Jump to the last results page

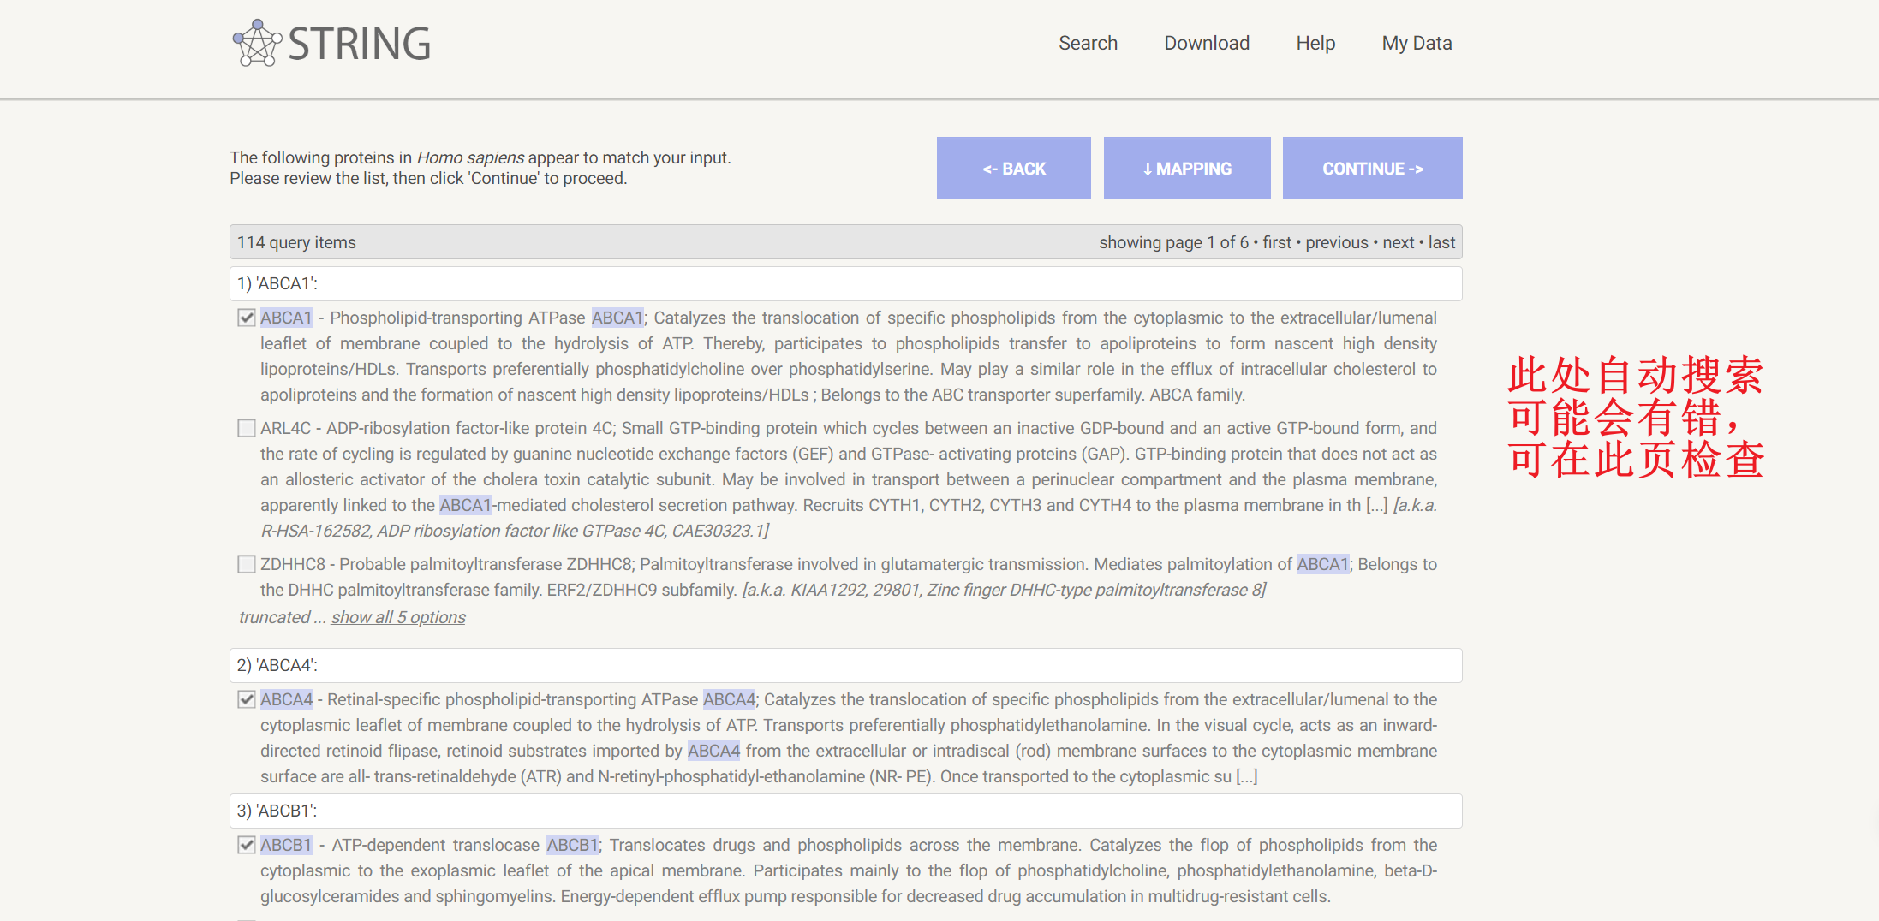coord(1441,242)
